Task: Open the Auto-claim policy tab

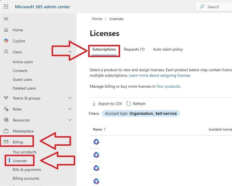Action: click(168, 49)
